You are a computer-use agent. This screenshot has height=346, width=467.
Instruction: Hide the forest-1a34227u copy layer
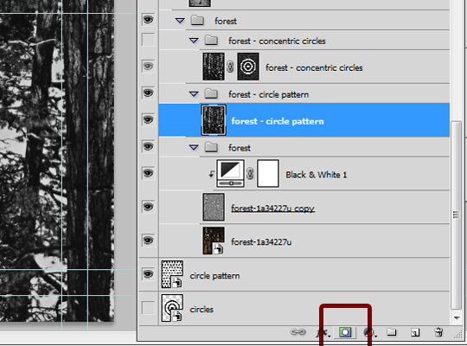click(x=149, y=207)
